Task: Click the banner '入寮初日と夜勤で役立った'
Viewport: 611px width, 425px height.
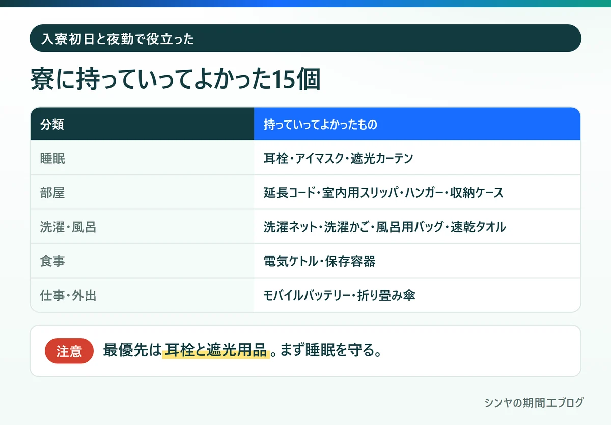Action: point(305,38)
